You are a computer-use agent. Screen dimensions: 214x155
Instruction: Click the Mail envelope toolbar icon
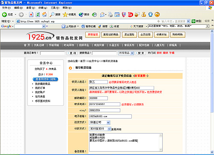coord(102,15)
